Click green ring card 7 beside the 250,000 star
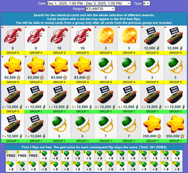The height and width of the screenshot is (173, 188). (x=129, y=128)
